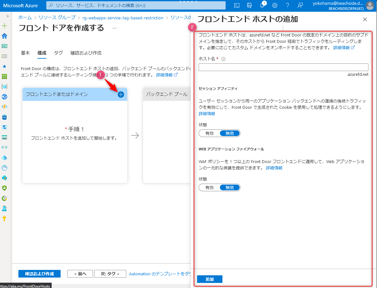Select the 構成 tab
The height and width of the screenshot is (288, 377).
coord(42,53)
